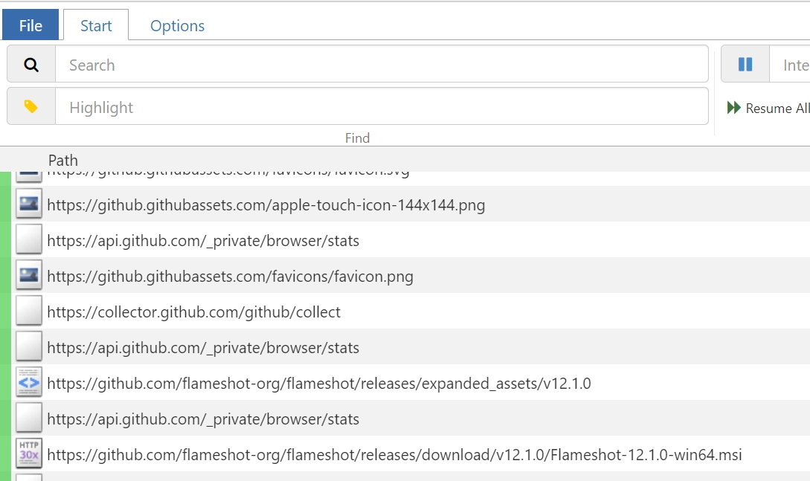810x481 pixels.
Task: Click the image icon next to favicon.png
Action: pyautogui.click(x=27, y=275)
